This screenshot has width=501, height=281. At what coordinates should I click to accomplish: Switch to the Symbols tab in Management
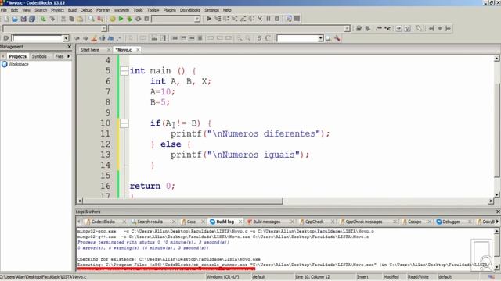[x=39, y=56]
